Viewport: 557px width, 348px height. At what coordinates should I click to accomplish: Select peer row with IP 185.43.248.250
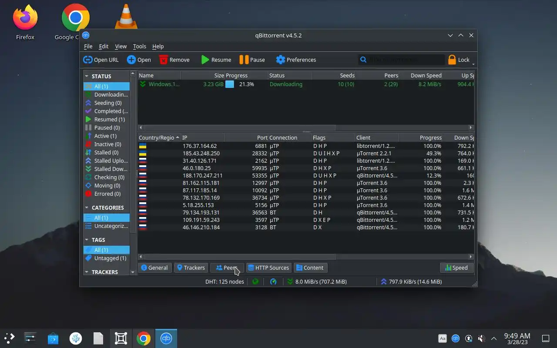point(306,153)
